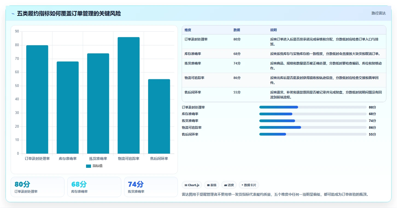This screenshot has height=208, width=397.
Task: Click the 物流可追踪率 x-axis label
Action: coord(128,159)
